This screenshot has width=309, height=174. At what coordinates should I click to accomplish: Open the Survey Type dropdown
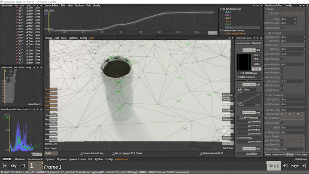coord(293,110)
